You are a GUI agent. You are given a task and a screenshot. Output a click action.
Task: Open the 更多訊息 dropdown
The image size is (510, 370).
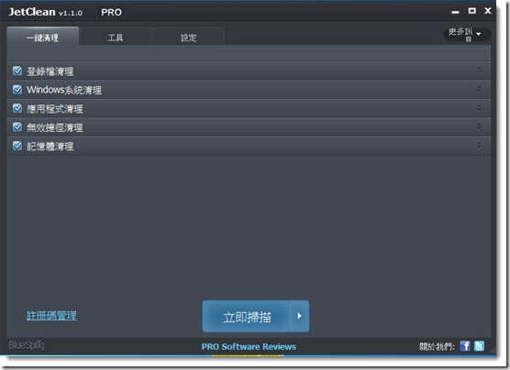click(x=467, y=34)
